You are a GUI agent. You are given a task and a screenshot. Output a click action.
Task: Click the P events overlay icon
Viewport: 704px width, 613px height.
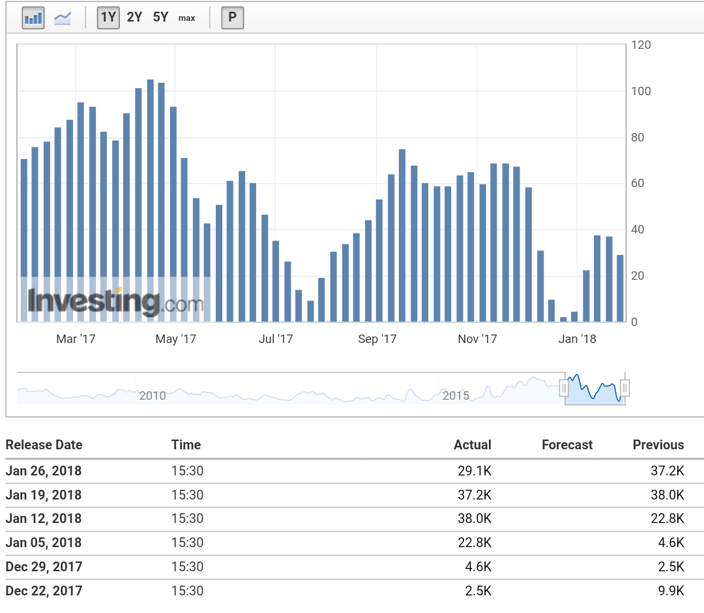232,17
